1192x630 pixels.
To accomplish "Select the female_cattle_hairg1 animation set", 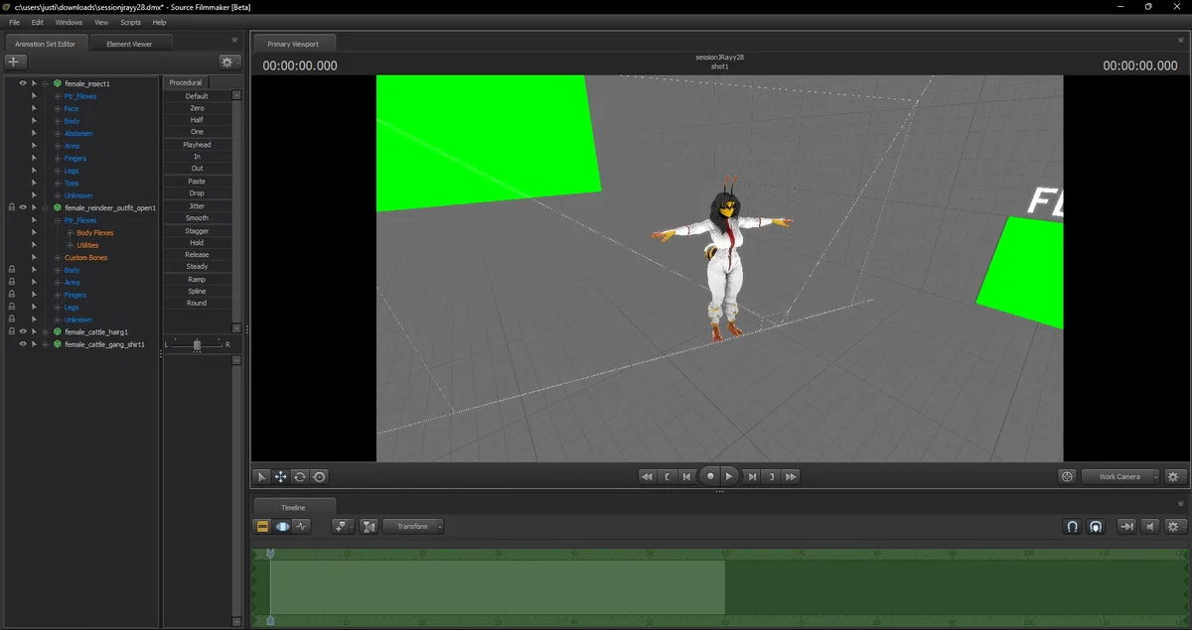I will click(x=96, y=332).
